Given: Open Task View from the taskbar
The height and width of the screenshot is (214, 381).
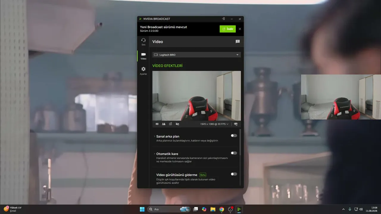Looking at the screenshot, I should click(x=196, y=209).
